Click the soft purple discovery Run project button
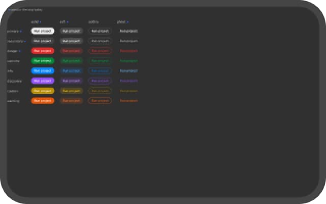Image resolution: width=326 pixels, height=204 pixels. pyautogui.click(x=71, y=81)
